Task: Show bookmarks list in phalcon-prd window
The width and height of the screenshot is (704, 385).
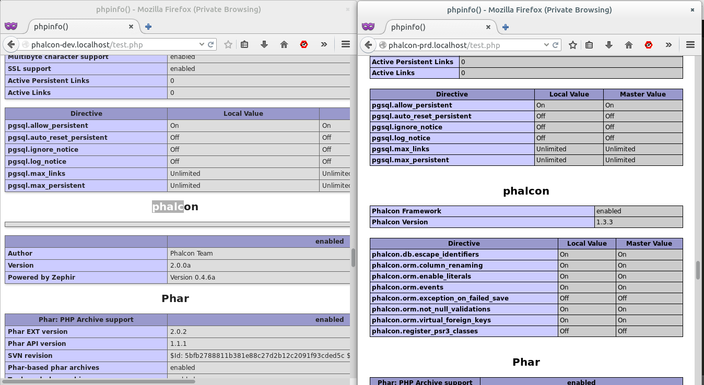Action: [589, 45]
